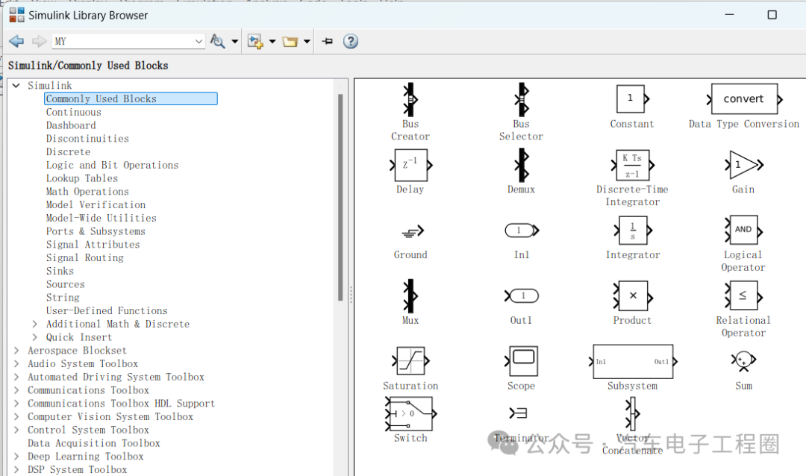The image size is (806, 476).
Task: Choose the Sum block
Action: (x=743, y=361)
